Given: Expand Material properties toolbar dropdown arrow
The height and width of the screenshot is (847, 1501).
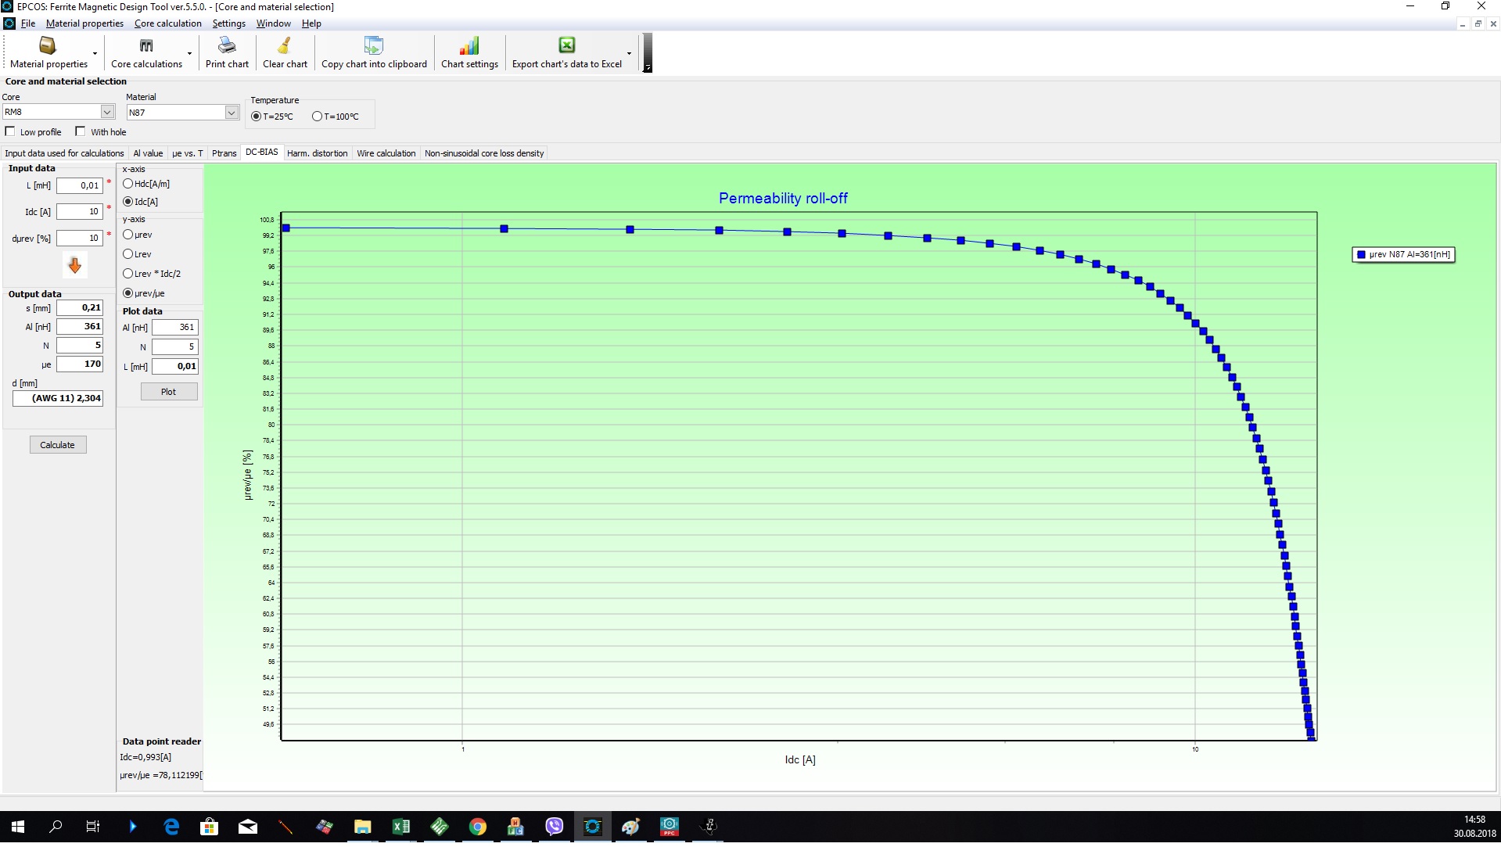Looking at the screenshot, I should pos(95,54).
